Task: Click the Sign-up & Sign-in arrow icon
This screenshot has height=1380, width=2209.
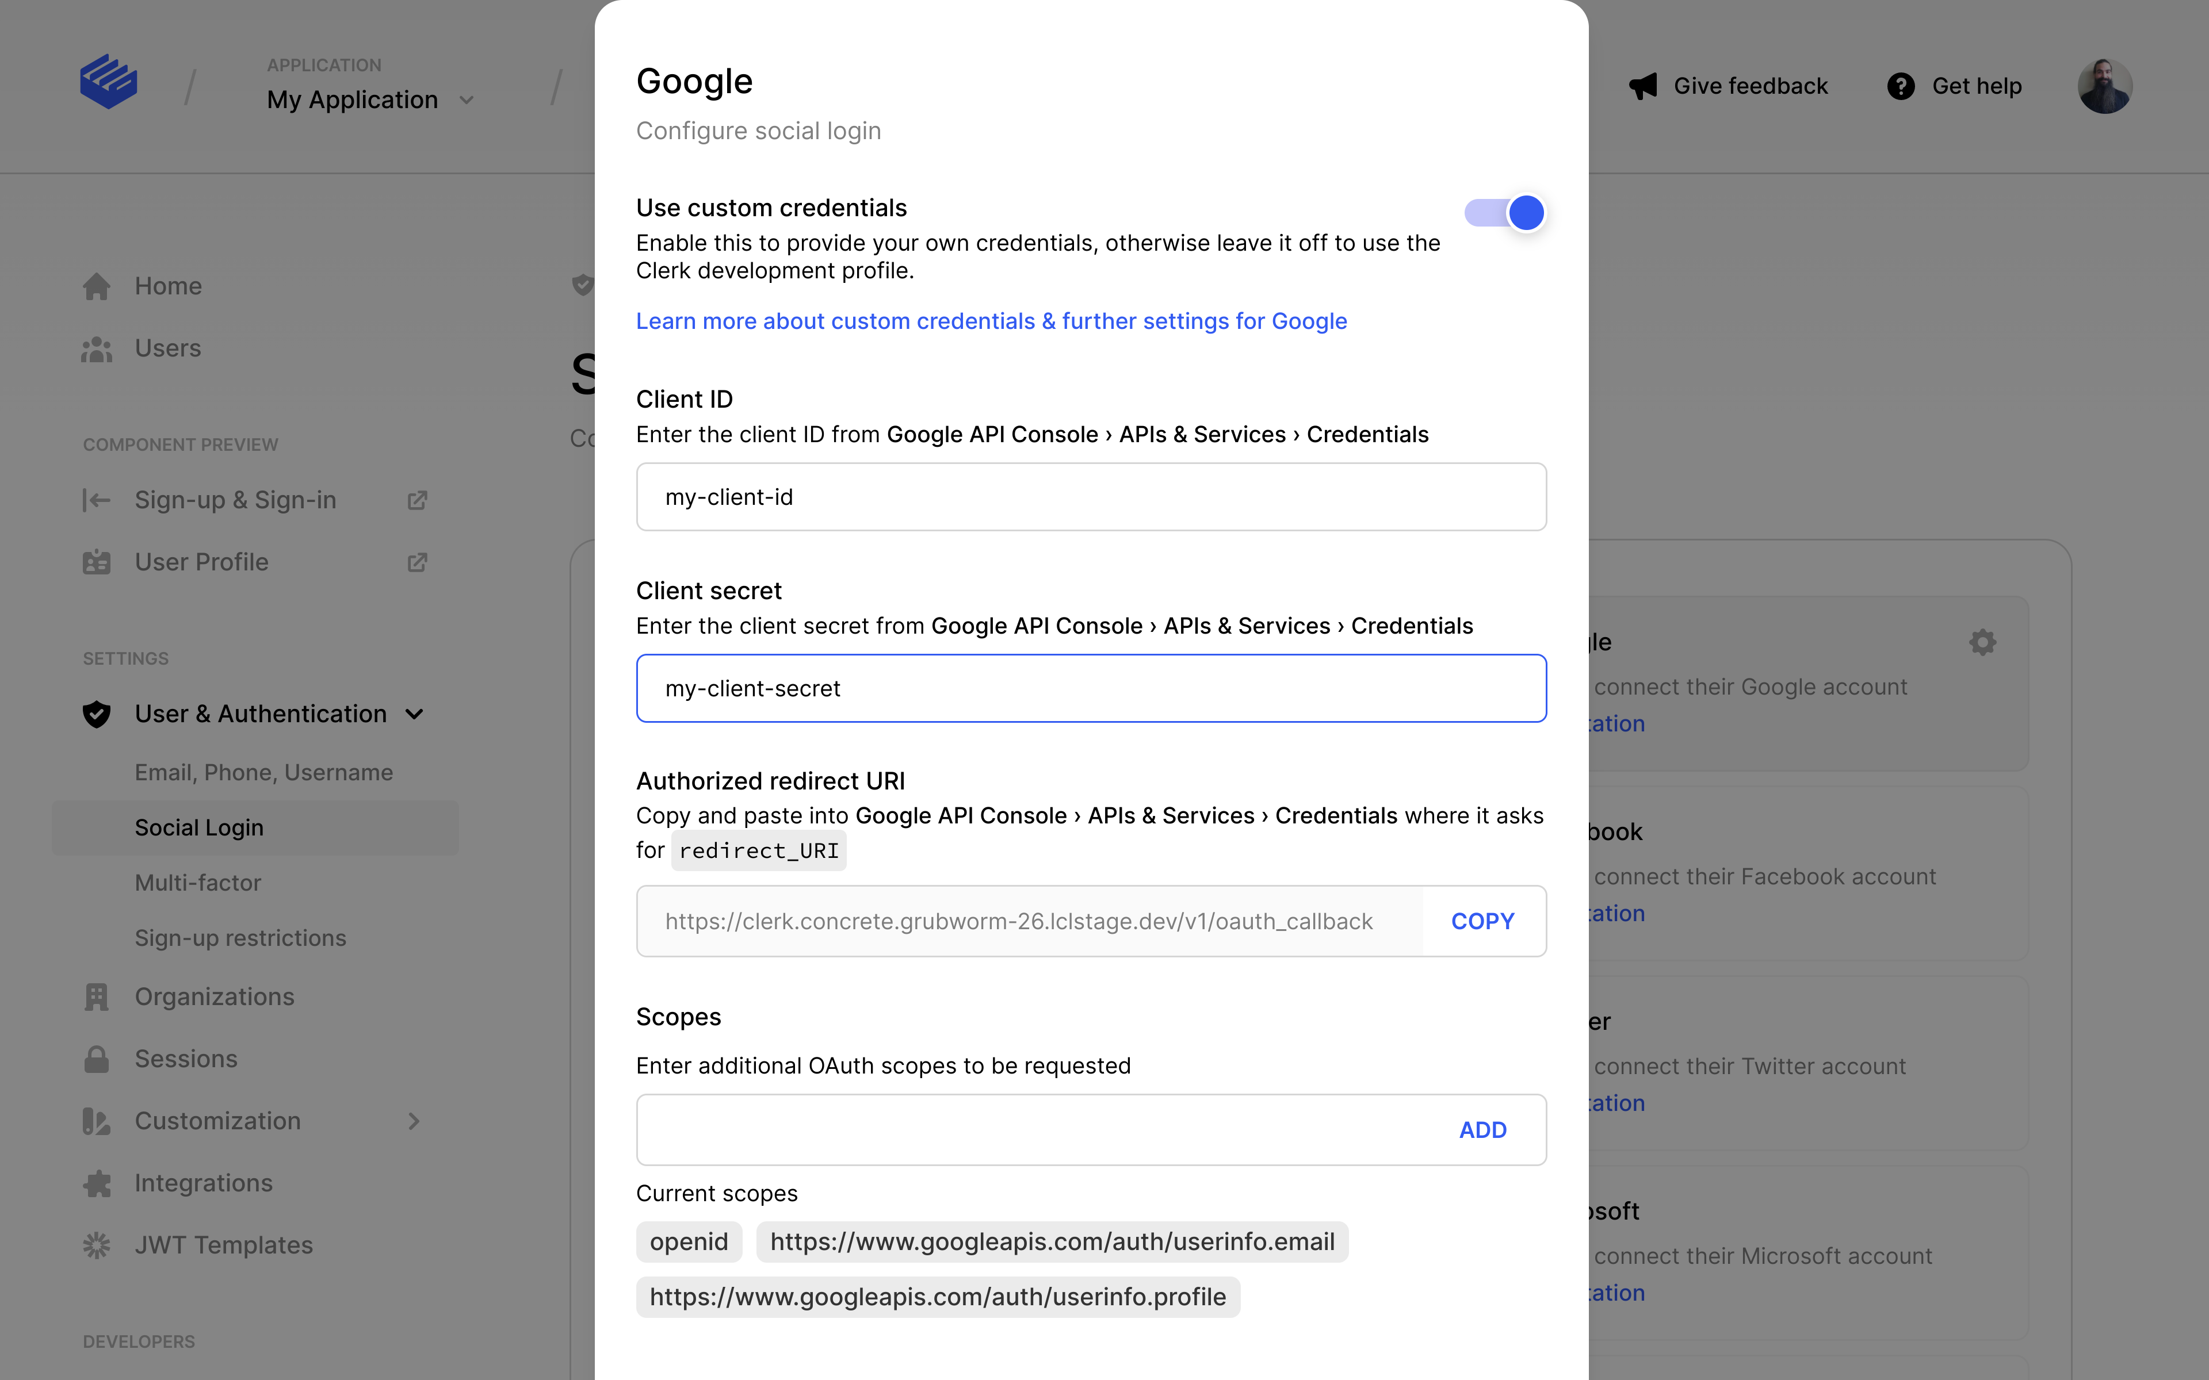Action: point(97,500)
